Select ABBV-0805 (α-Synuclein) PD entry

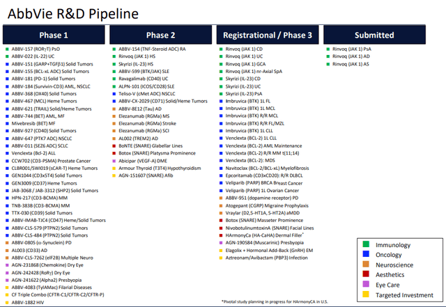pos(41,243)
